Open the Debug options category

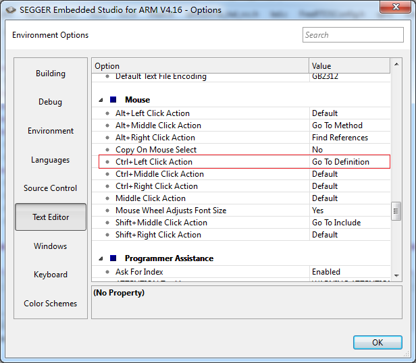(51, 102)
